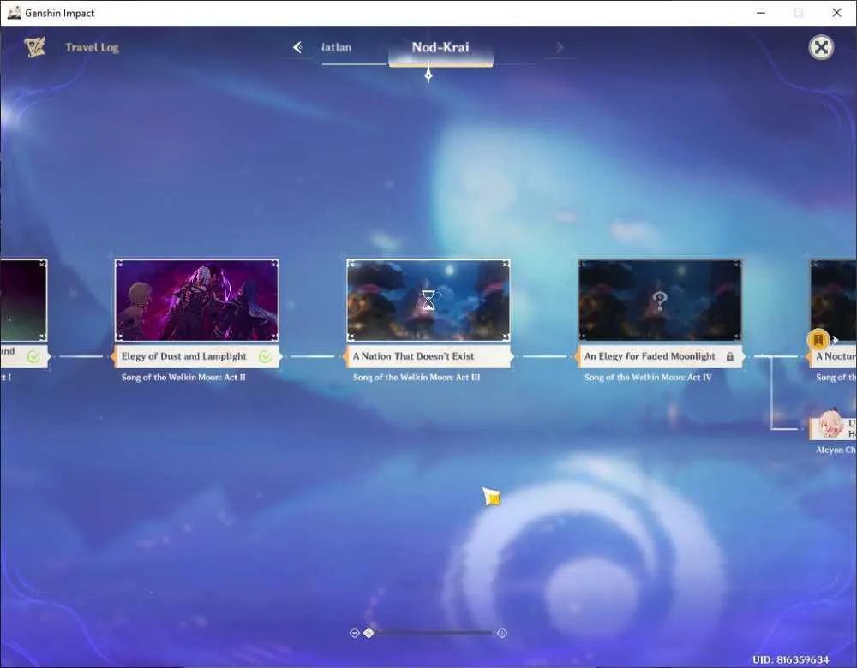Minimize the Genshin Impact window

761,13
